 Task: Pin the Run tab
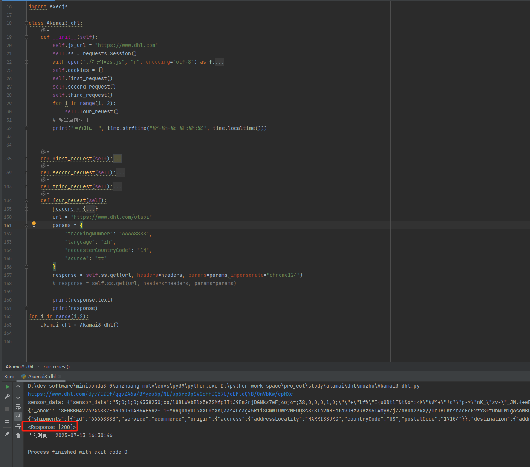click(x=7, y=434)
